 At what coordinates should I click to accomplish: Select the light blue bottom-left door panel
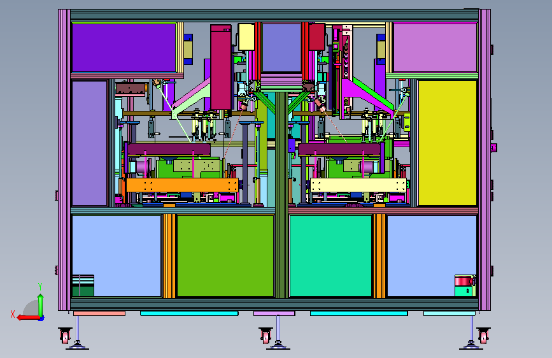117,256
